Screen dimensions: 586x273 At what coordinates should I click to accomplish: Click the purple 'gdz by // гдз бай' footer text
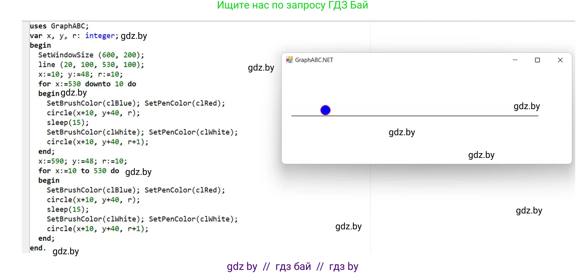click(292, 266)
